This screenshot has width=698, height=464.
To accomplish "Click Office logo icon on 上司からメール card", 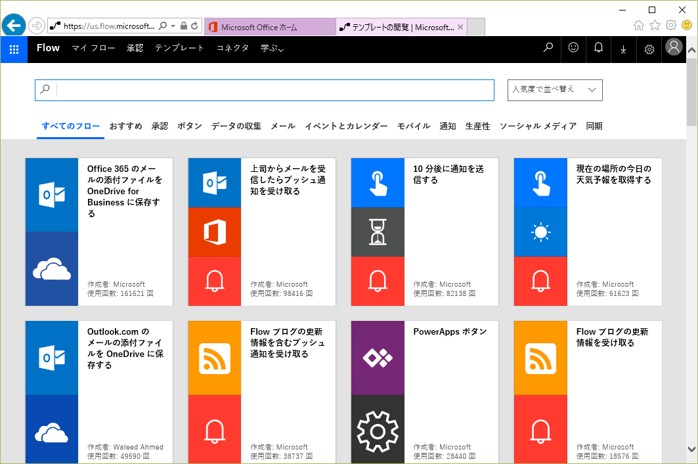I will click(x=215, y=232).
